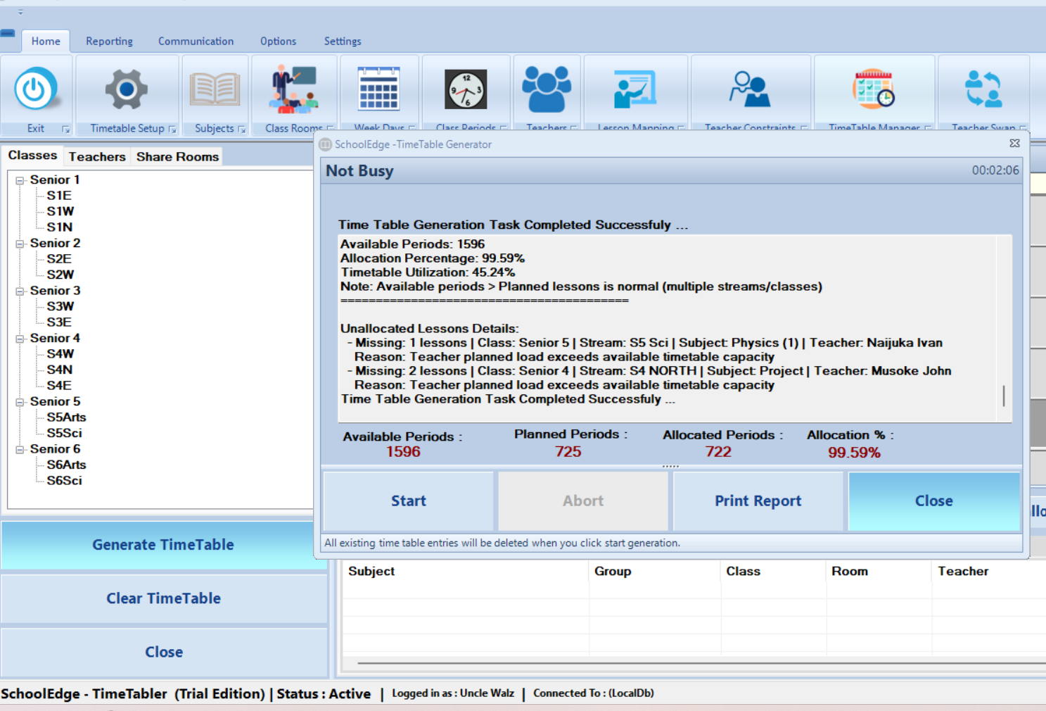This screenshot has height=711, width=1046.
Task: Open the Teacher Constraints icon
Action: [x=750, y=89]
